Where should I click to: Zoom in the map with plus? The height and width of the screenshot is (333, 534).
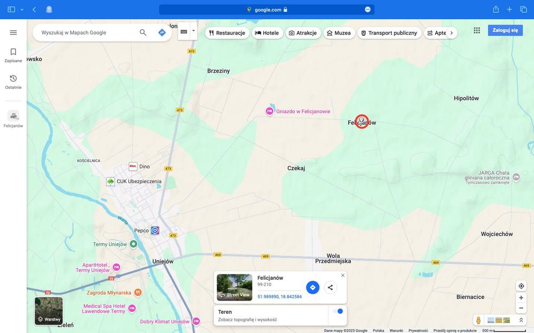[521, 298]
